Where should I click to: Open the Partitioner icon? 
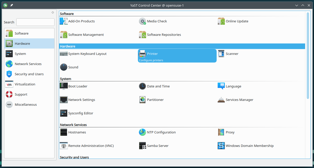(142, 100)
